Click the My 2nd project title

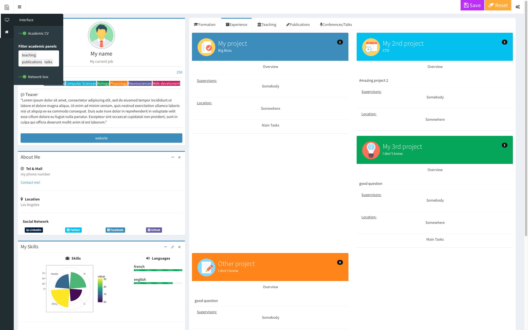403,43
